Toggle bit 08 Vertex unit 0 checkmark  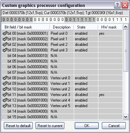[x=5, y=78]
